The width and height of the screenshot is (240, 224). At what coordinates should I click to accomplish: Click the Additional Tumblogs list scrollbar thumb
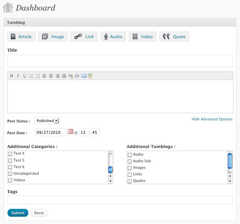tap(230, 161)
